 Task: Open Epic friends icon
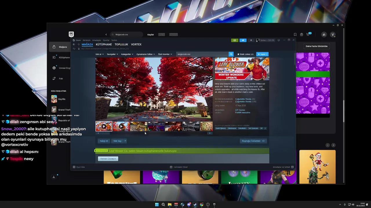tap(324, 34)
